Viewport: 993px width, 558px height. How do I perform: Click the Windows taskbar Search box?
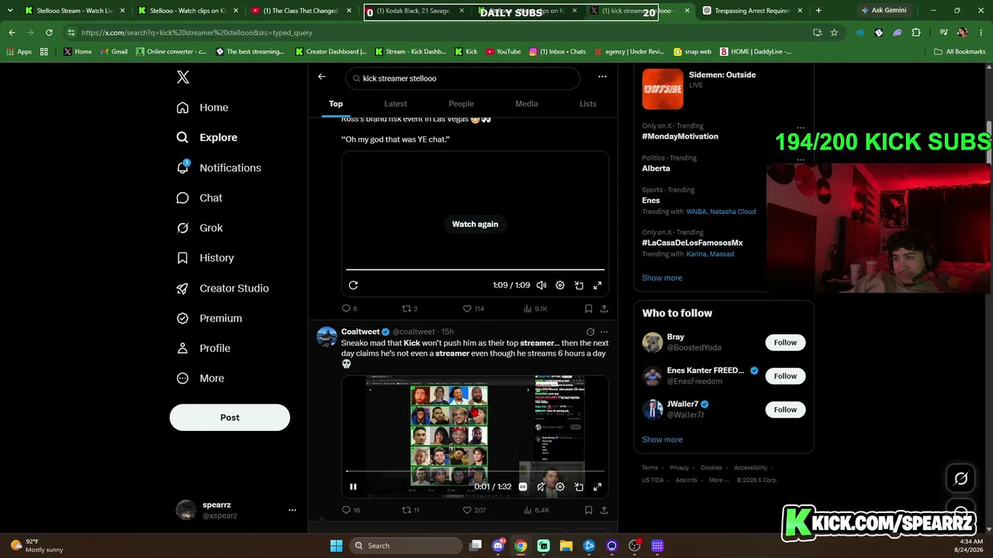click(x=406, y=546)
